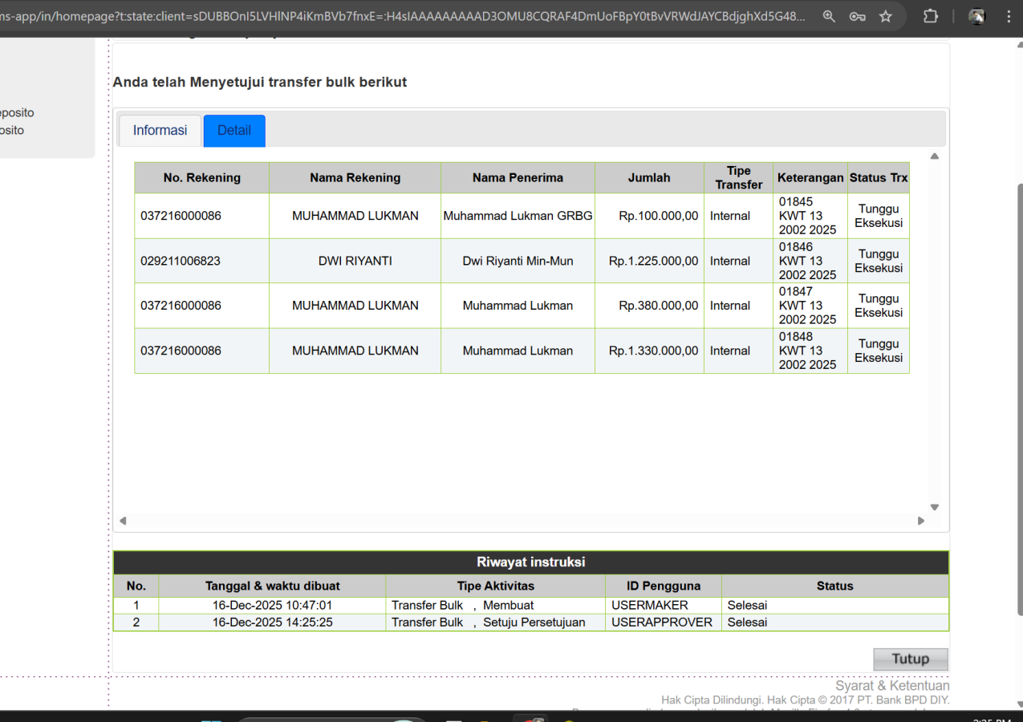Open the Chrome three-dot menu
Image resolution: width=1023 pixels, height=722 pixels.
coord(1009,16)
